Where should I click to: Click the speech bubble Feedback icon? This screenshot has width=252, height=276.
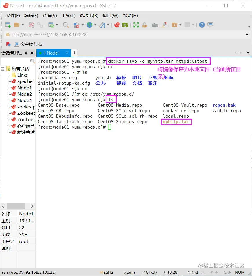(210, 25)
